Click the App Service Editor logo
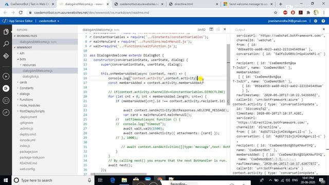329x185 pixels. coord(17,21)
